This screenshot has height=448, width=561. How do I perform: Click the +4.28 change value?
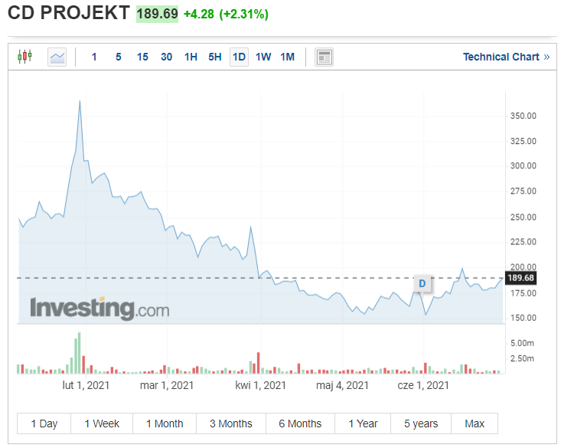coord(198,15)
